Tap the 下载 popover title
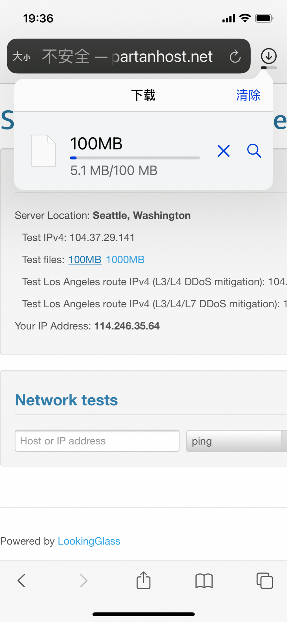 (x=143, y=95)
